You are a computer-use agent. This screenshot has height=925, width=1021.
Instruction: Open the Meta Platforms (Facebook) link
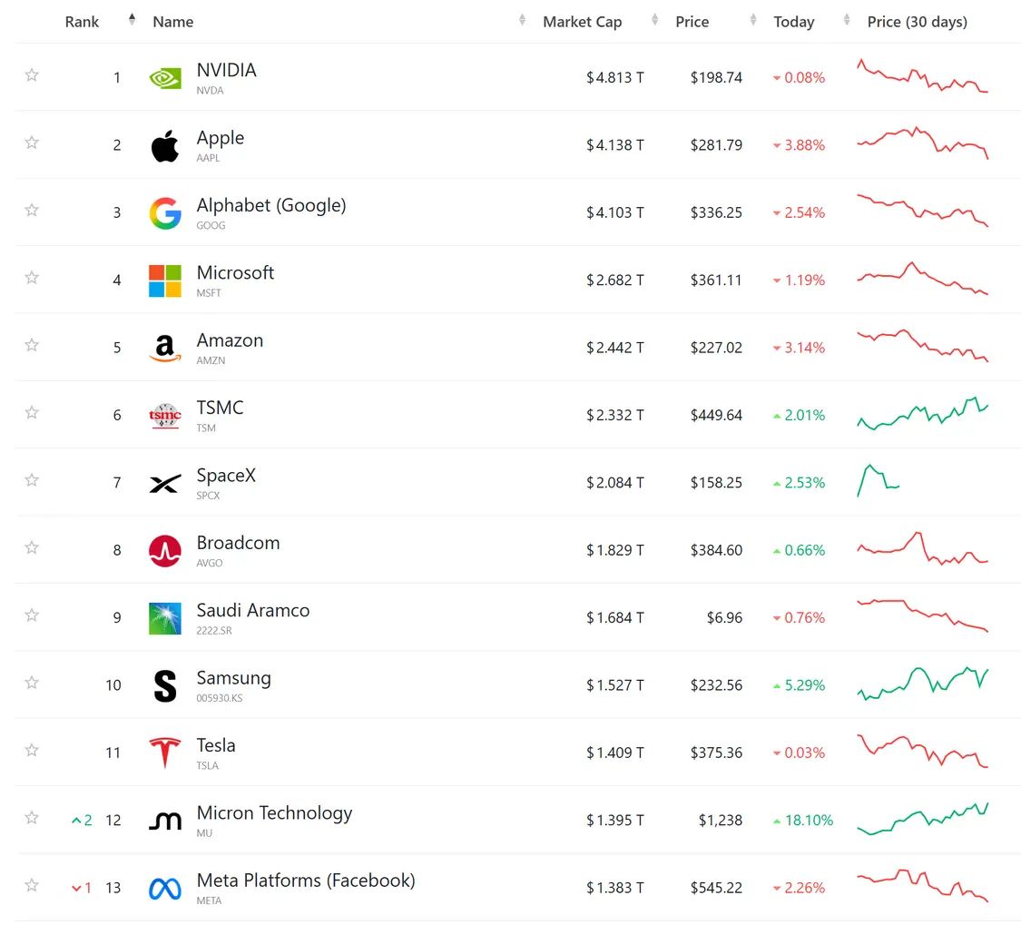pos(305,880)
